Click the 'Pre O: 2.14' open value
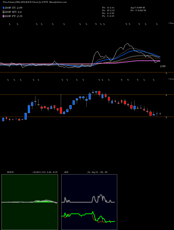The image size is (174, 230). 108,8
